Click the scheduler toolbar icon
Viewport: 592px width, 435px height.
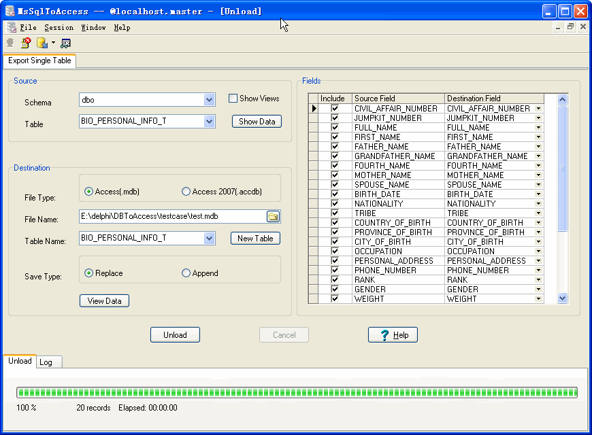click(66, 43)
